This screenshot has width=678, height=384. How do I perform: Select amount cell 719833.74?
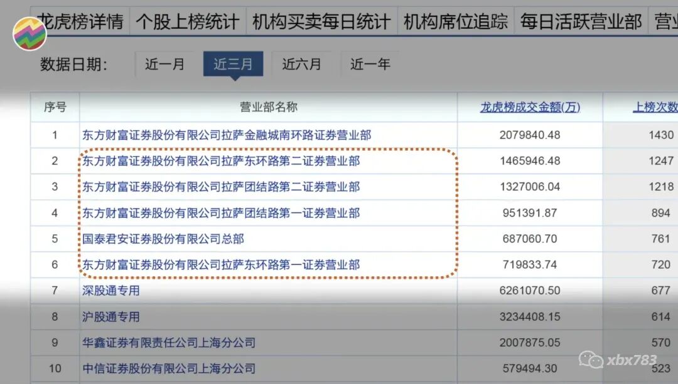tap(530, 264)
